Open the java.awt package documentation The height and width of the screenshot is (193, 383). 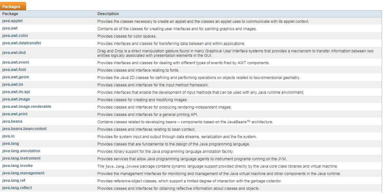[x=9, y=28]
